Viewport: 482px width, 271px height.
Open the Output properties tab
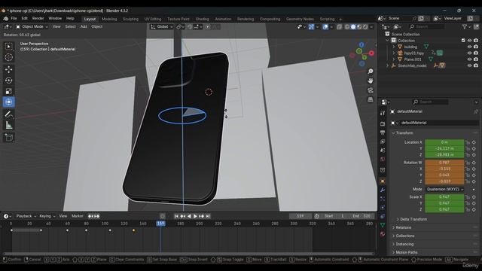[x=383, y=132]
